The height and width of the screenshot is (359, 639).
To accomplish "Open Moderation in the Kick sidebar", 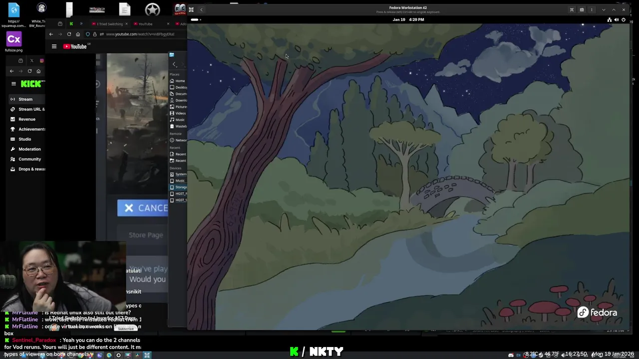I will [27, 149].
